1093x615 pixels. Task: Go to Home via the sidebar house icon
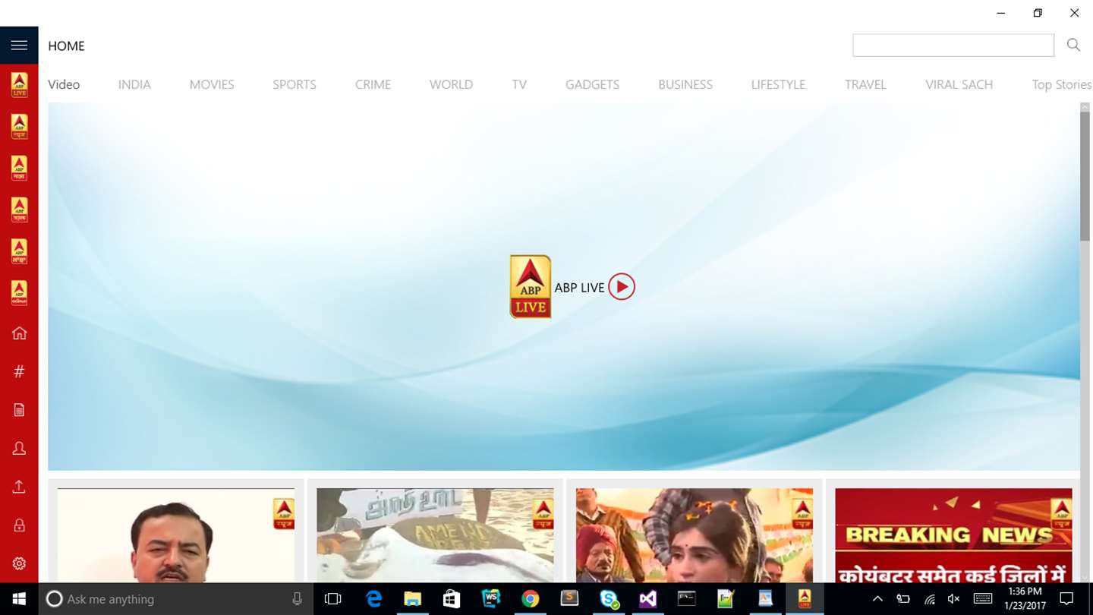click(x=19, y=333)
